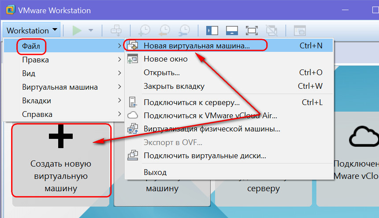The width and height of the screenshot is (379, 218).
Task: Click the physical machine virtualization icon
Action: 133,128
